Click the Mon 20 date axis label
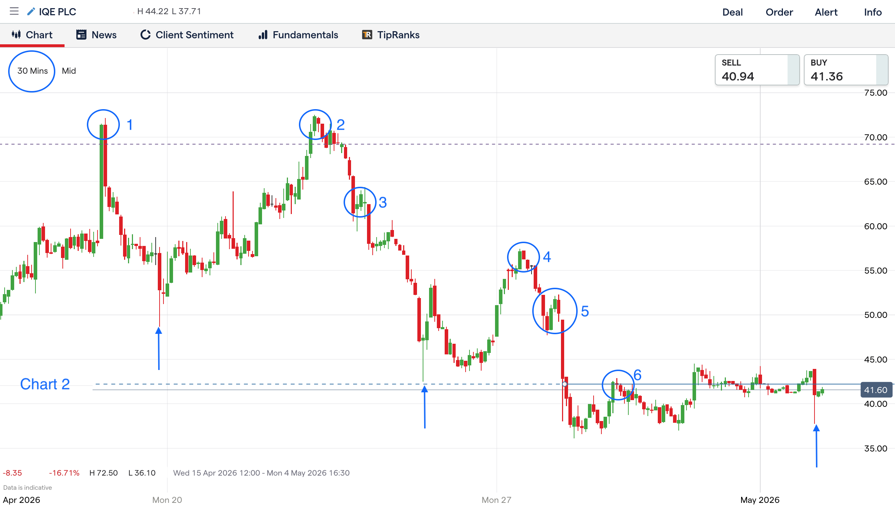 167,500
